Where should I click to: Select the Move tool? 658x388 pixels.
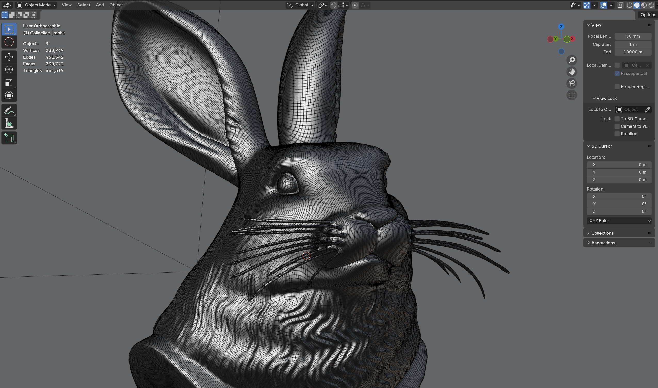(x=9, y=57)
